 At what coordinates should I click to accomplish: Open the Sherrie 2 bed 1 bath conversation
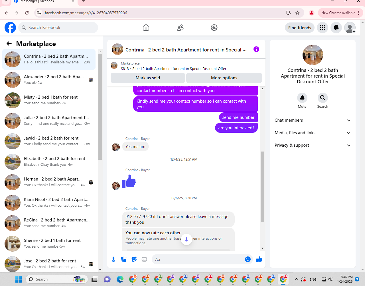click(x=49, y=243)
